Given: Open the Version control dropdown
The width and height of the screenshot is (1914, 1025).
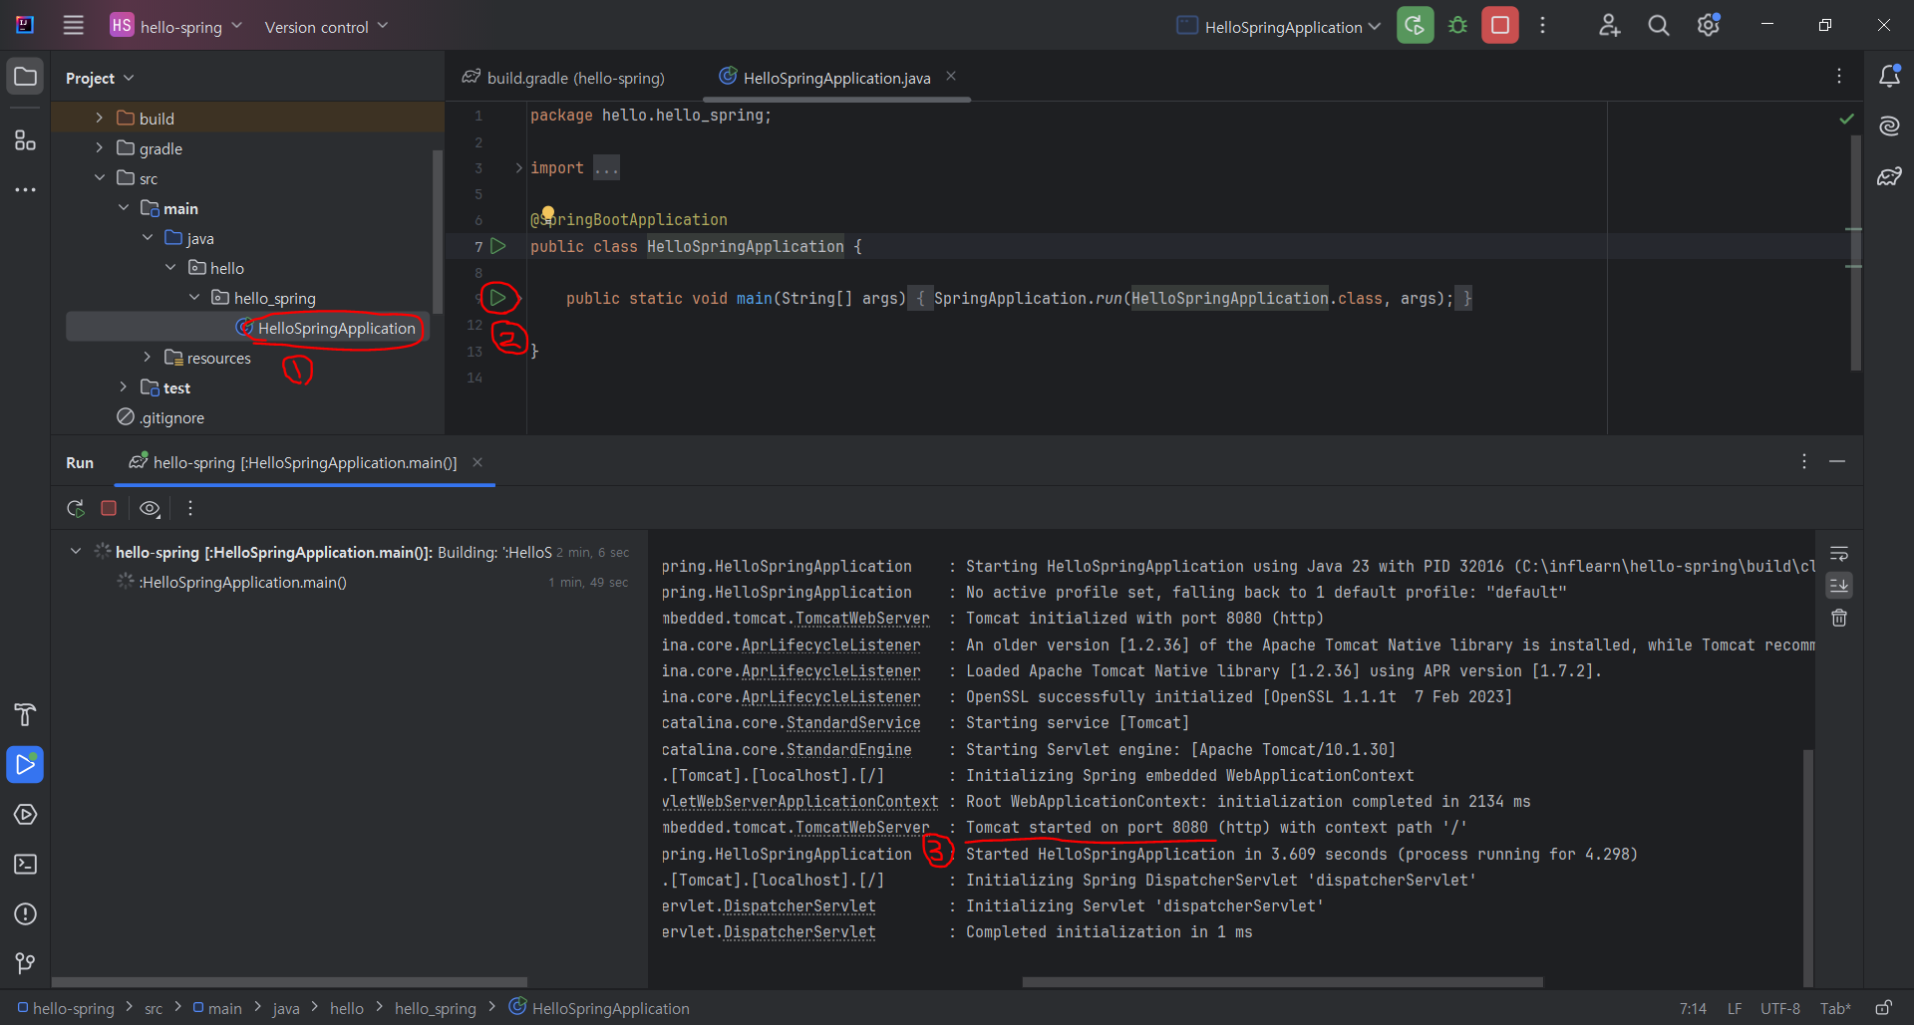Looking at the screenshot, I should click(326, 26).
